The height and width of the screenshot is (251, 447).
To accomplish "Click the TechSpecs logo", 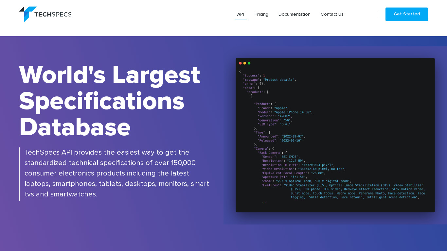I will (45, 14).
